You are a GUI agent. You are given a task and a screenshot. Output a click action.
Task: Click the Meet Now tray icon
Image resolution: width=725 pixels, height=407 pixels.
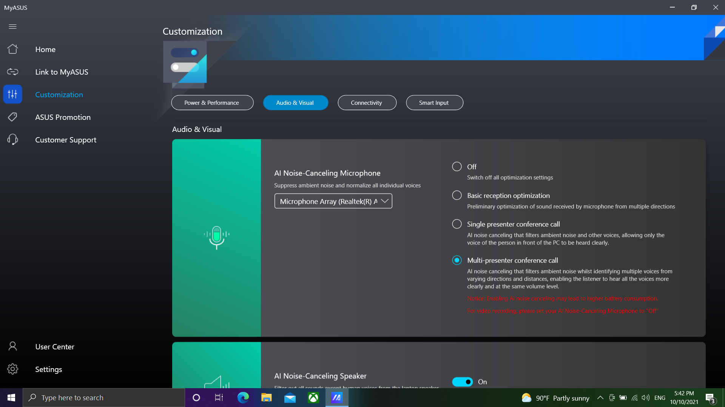612,398
